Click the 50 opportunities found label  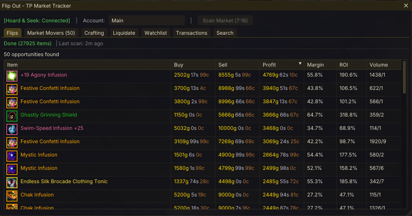31,55
